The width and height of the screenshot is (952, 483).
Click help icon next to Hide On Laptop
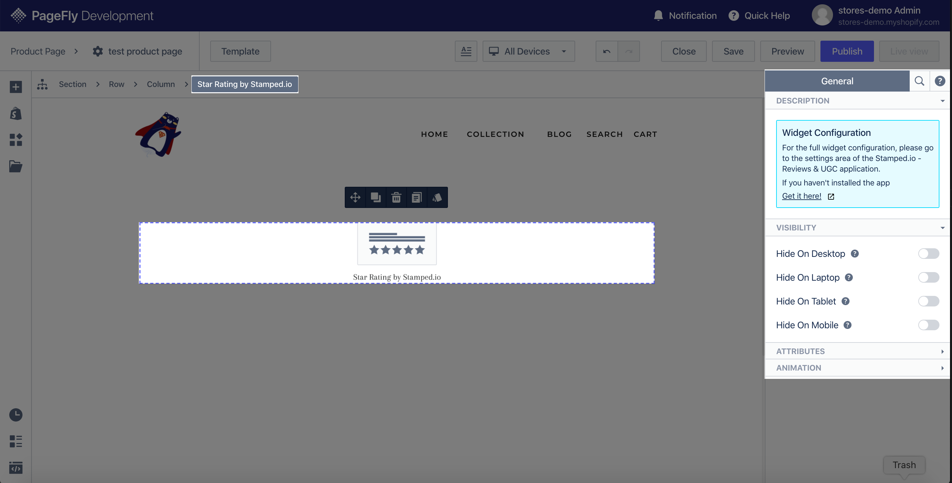[849, 277]
